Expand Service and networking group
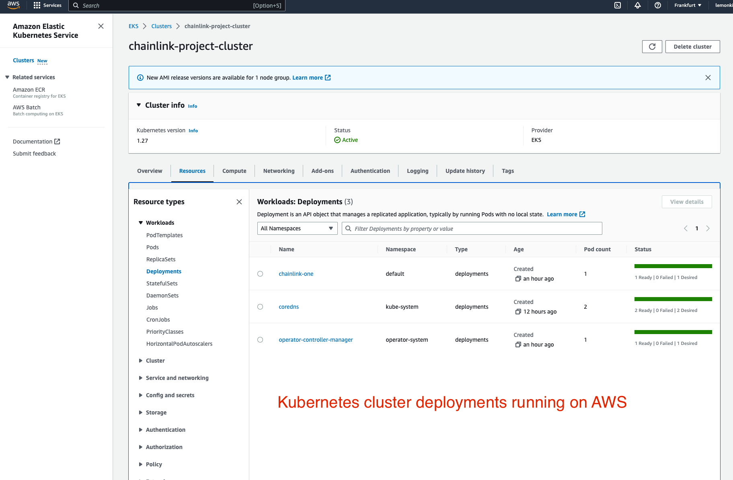 141,378
